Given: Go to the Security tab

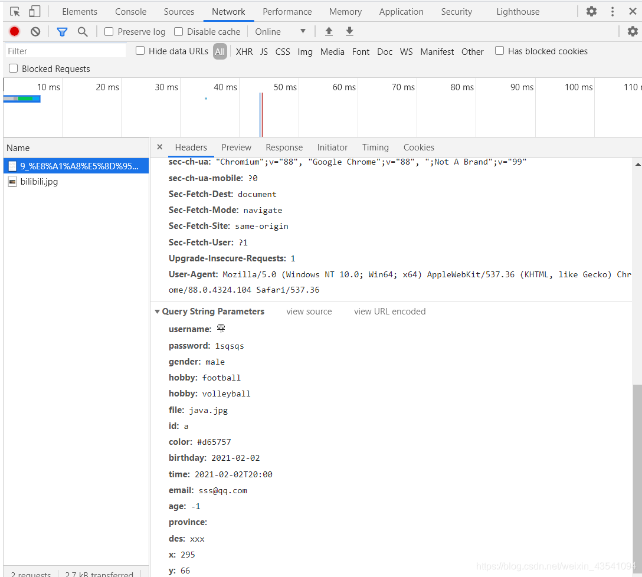Looking at the screenshot, I should (x=457, y=11).
